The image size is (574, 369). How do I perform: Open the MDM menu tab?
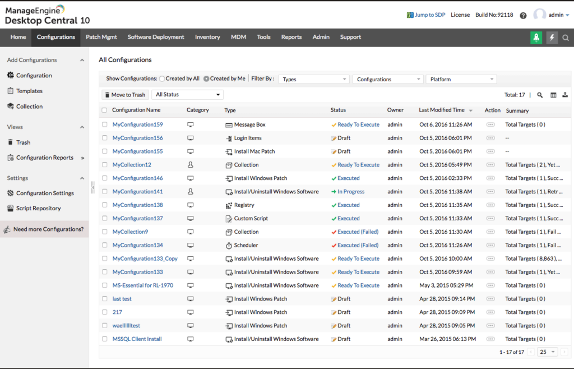point(238,37)
